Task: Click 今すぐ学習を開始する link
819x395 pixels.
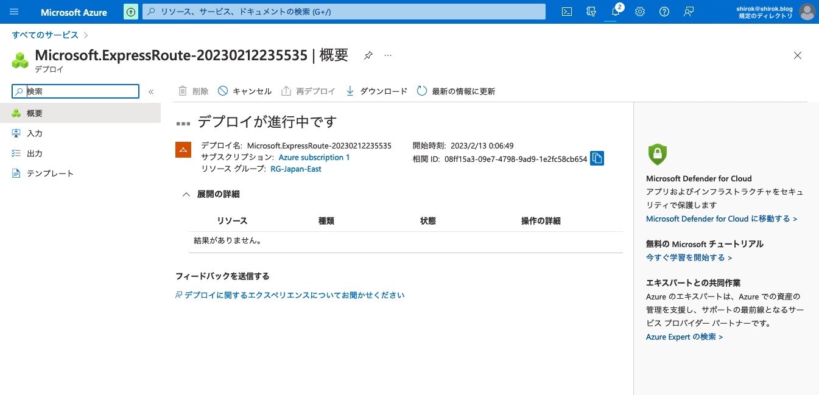Action: (689, 257)
